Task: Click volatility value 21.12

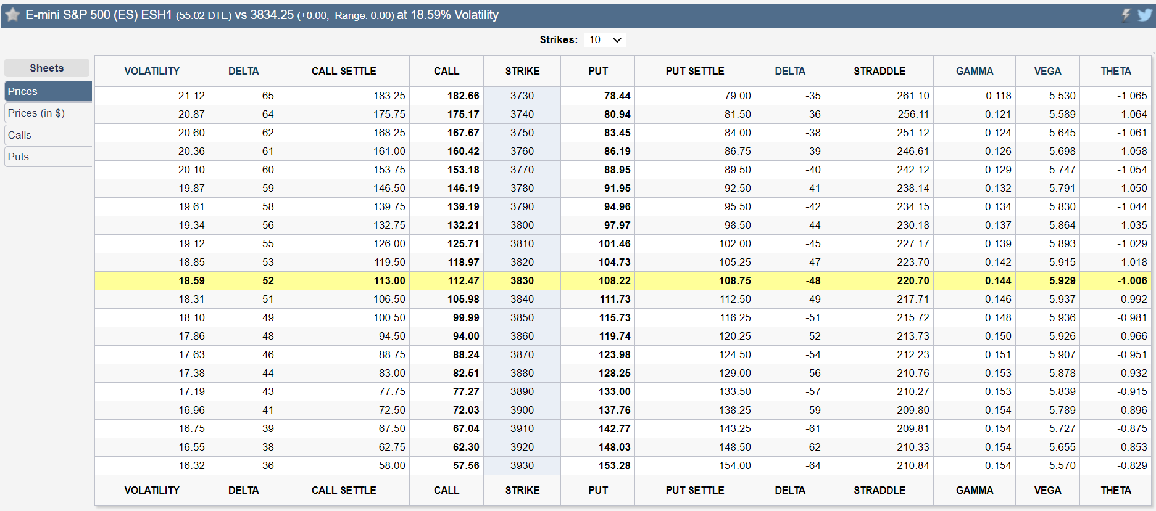Action: pos(191,96)
